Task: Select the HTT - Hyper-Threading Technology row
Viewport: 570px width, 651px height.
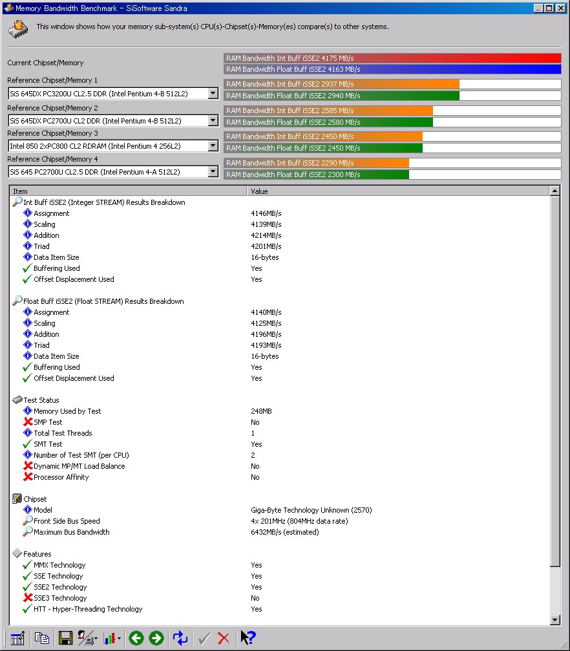Action: tap(279, 608)
